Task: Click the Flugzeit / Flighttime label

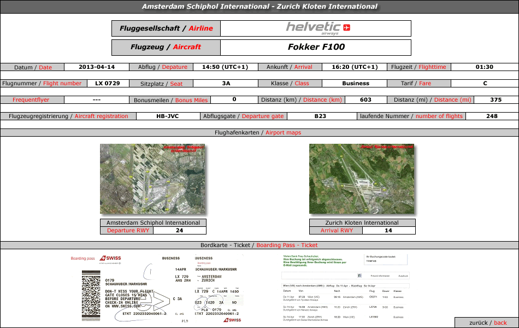Action: [x=418, y=67]
